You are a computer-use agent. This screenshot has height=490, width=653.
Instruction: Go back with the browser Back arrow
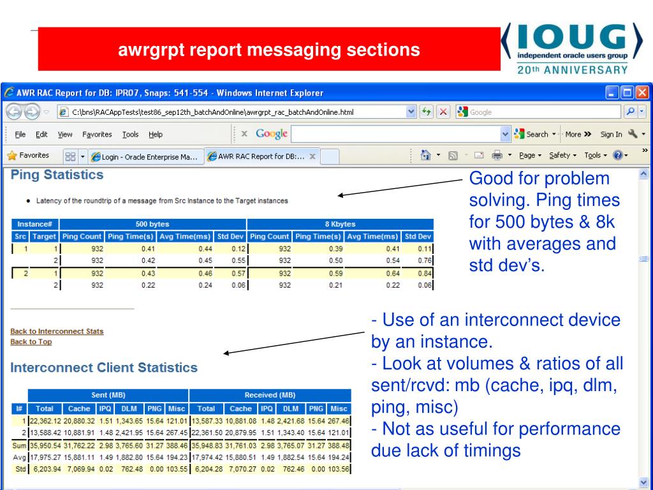coord(15,112)
